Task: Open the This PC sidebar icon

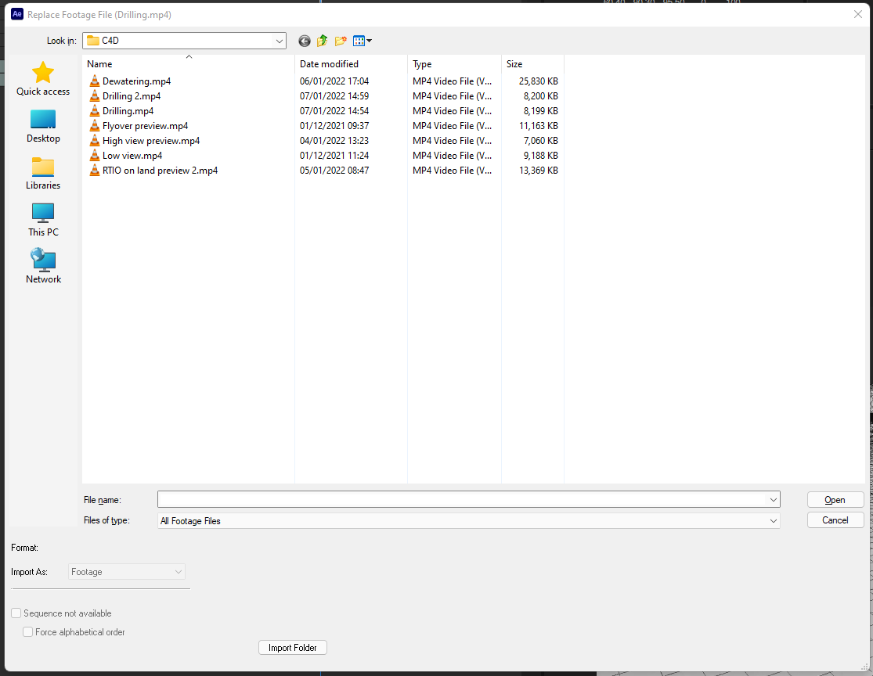Action: pyautogui.click(x=42, y=213)
